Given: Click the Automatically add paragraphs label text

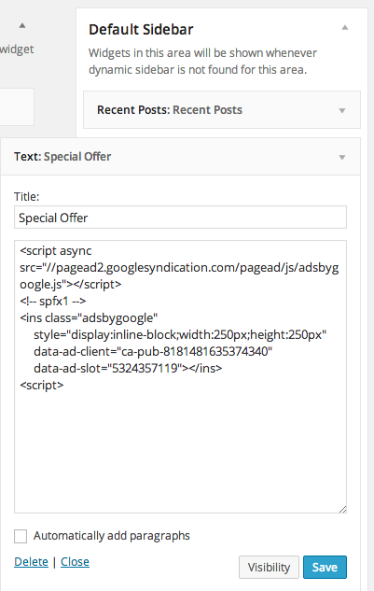Looking at the screenshot, I should click(112, 536).
